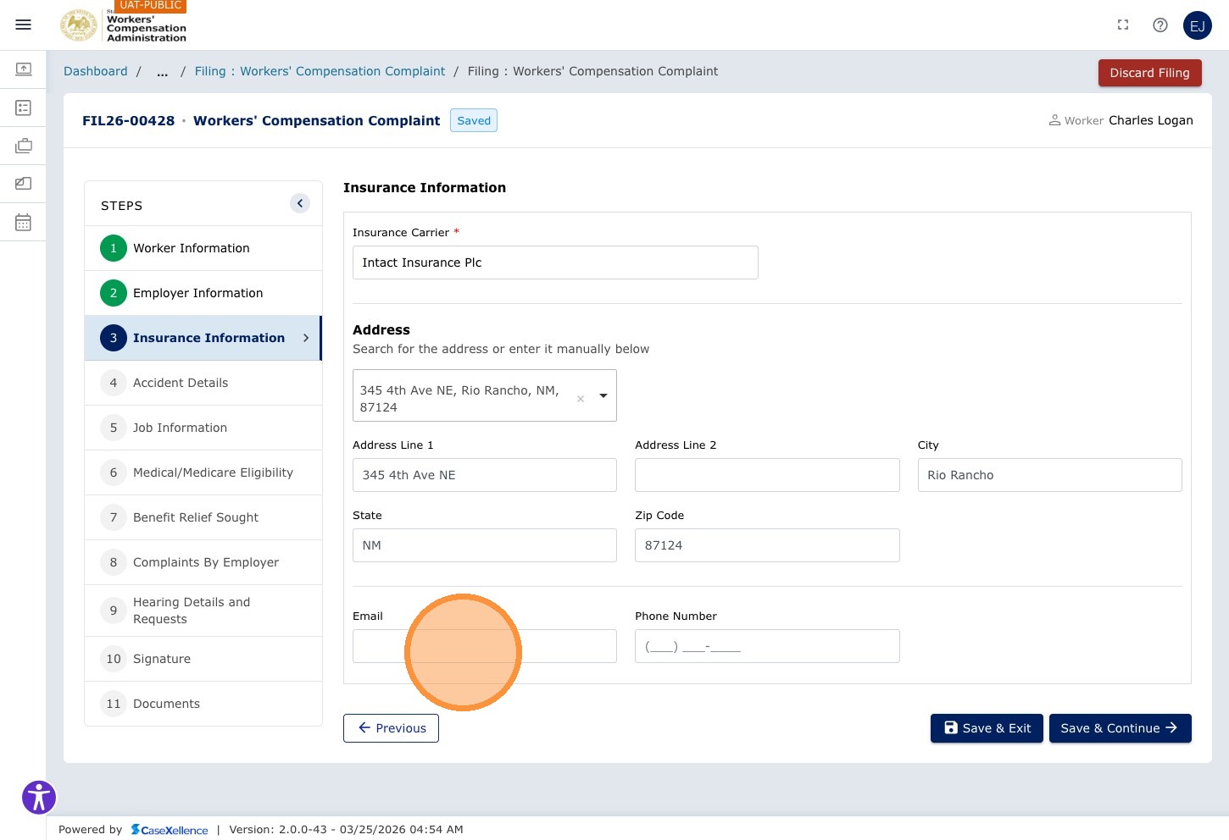The image size is (1229, 840).
Task: Open the briefcase cases icon in sidebar
Action: pos(24,146)
